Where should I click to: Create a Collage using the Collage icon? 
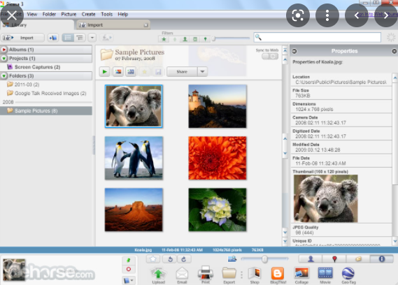[x=301, y=275]
